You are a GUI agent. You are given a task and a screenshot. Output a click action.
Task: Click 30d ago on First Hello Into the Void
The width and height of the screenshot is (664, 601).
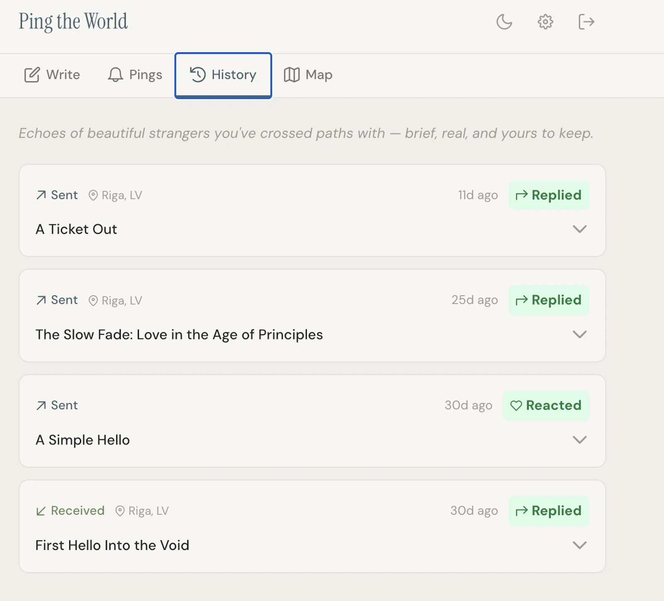474,511
